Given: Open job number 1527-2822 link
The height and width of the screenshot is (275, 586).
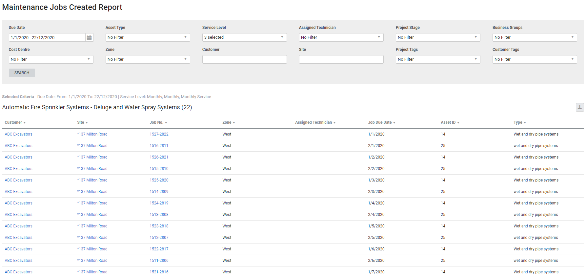Looking at the screenshot, I should pos(159,134).
